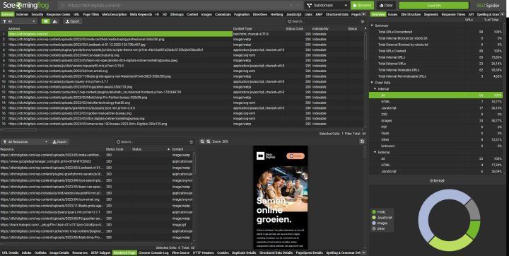Open the Meta Description tab
The image size is (509, 256).
point(115,14)
